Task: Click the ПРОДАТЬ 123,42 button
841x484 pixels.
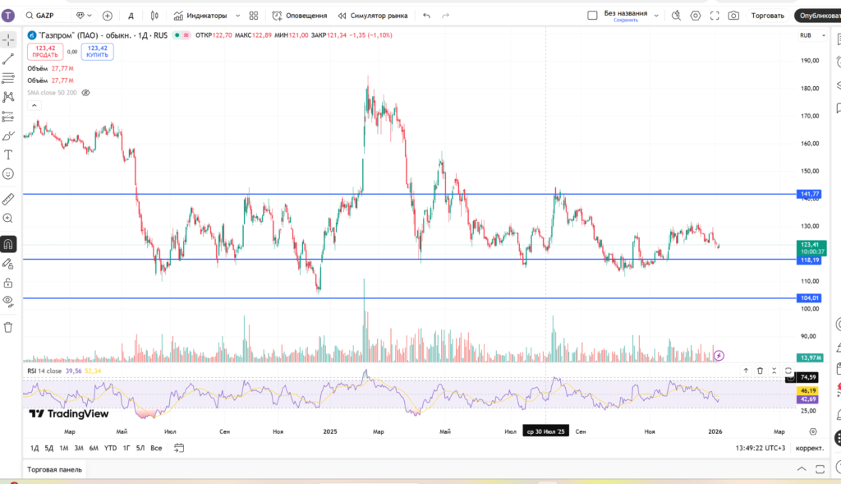Action: click(45, 52)
